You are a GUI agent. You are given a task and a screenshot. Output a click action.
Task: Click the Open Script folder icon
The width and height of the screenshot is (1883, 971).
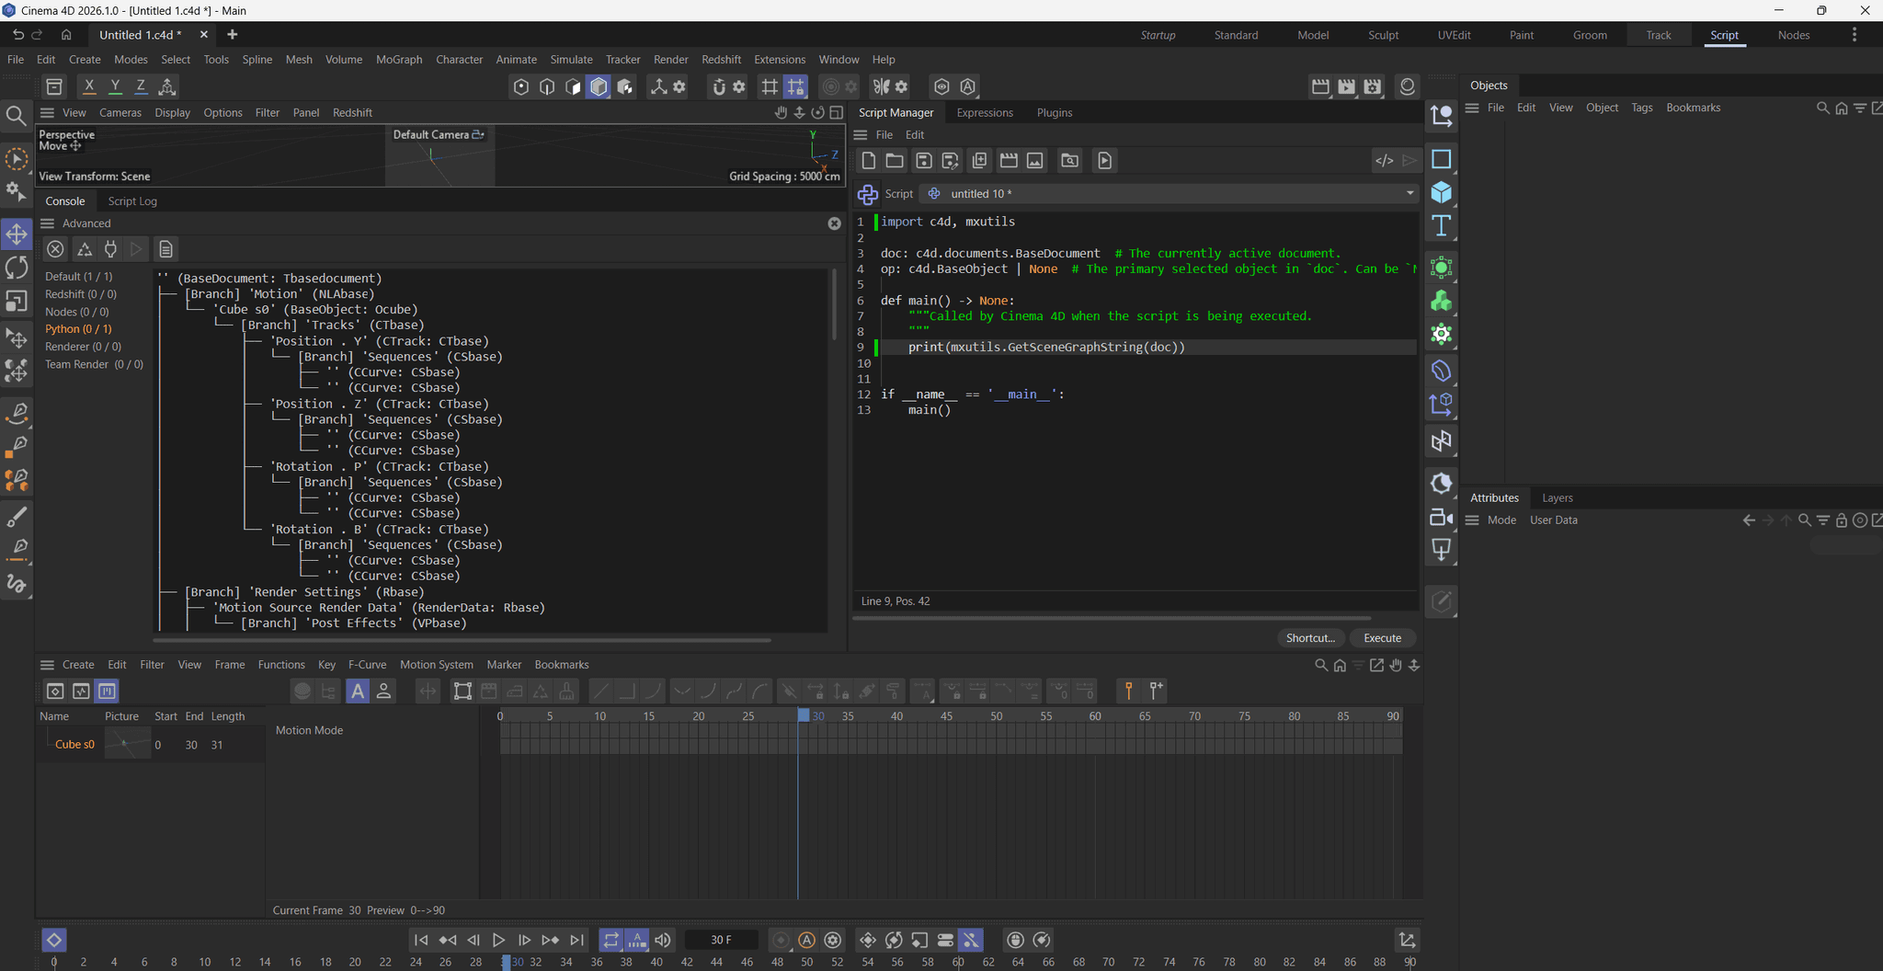click(x=894, y=161)
